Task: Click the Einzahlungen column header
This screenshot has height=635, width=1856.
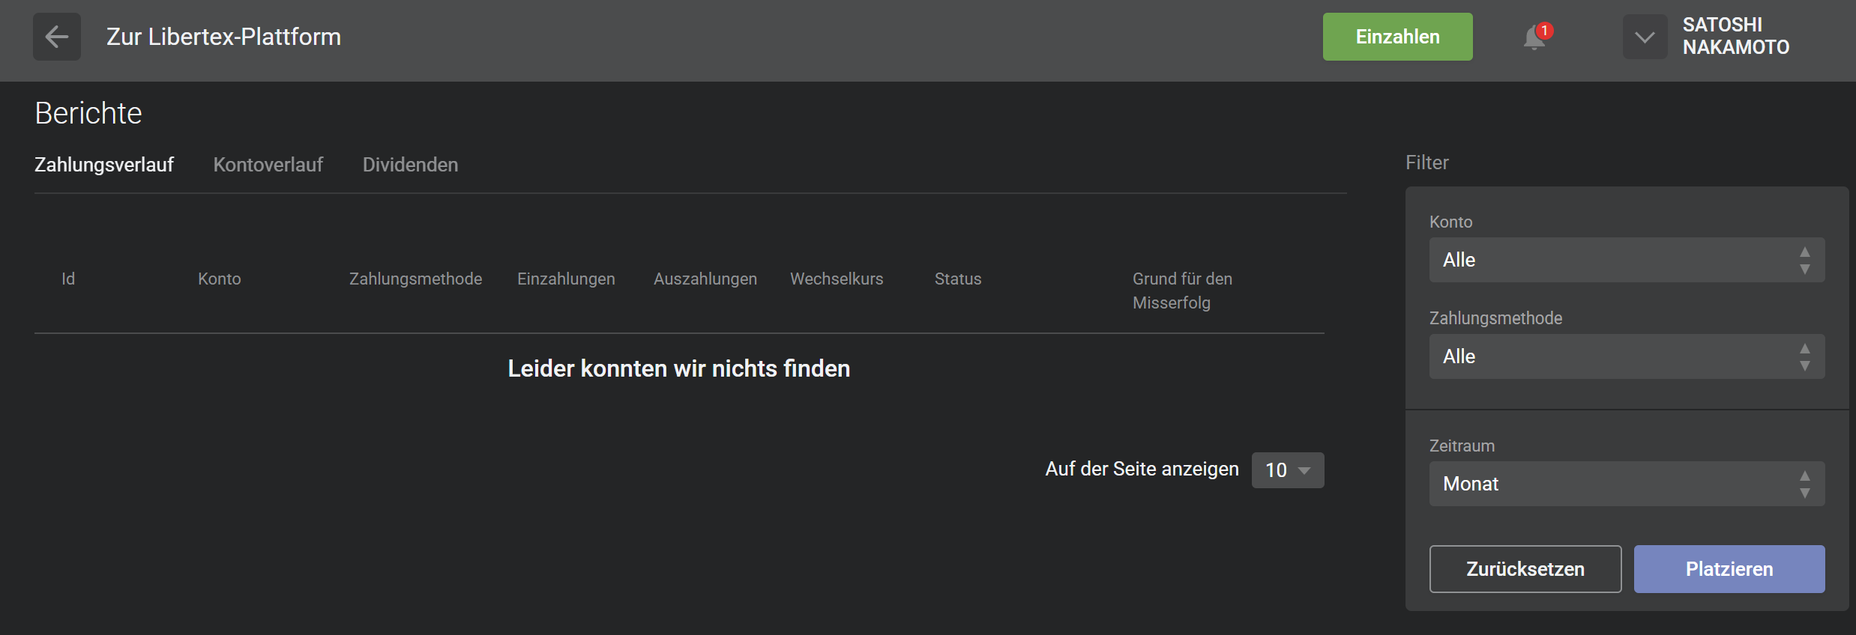Action: (x=566, y=279)
